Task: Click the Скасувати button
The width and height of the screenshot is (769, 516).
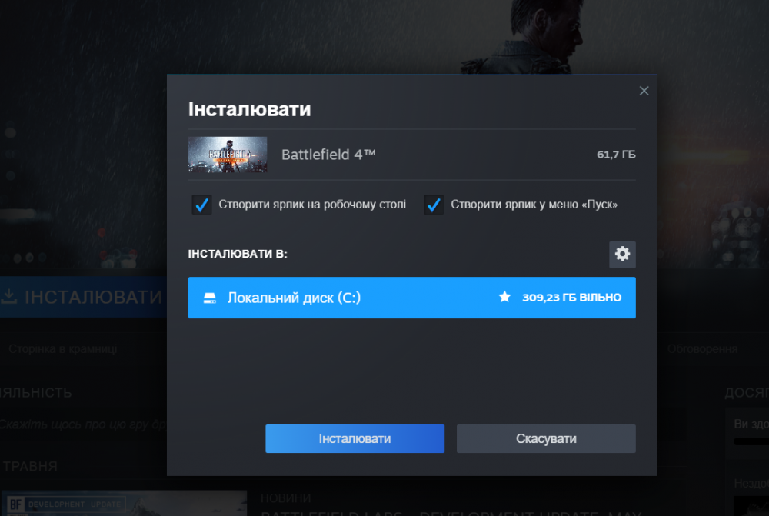Action: (546, 438)
